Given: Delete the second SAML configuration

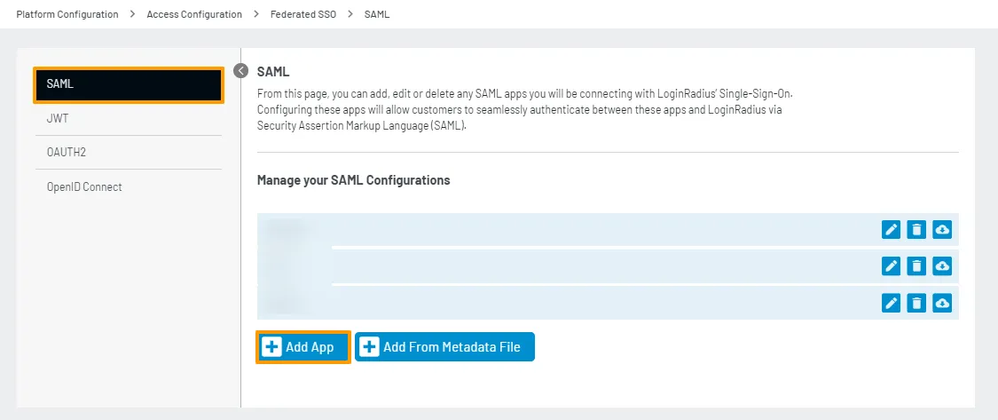Looking at the screenshot, I should [x=917, y=266].
